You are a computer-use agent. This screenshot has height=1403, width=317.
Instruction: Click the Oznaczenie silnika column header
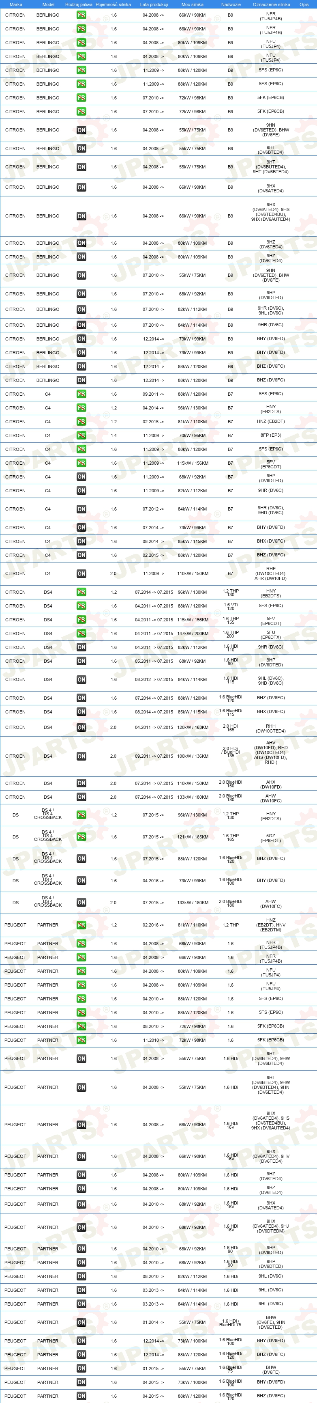[271, 4]
